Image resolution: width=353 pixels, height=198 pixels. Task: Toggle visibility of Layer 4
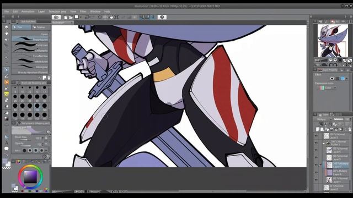[316, 180]
